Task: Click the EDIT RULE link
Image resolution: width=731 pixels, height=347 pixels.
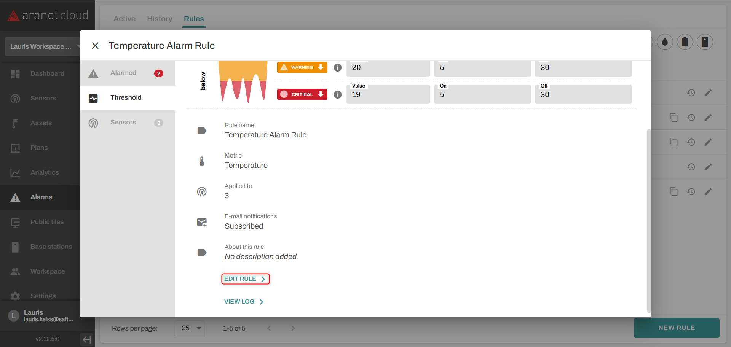Action: 245,279
